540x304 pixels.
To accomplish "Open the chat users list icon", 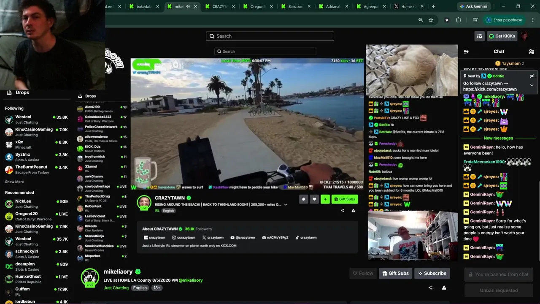I will (x=531, y=52).
